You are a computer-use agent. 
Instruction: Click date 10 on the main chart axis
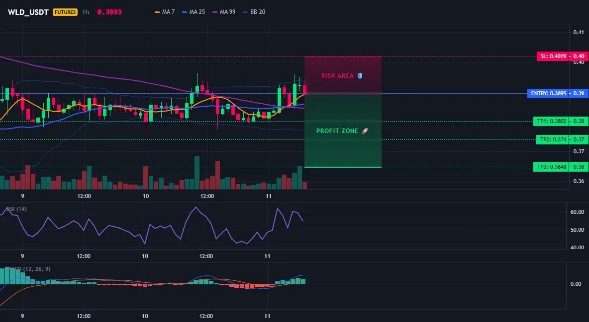click(x=146, y=196)
